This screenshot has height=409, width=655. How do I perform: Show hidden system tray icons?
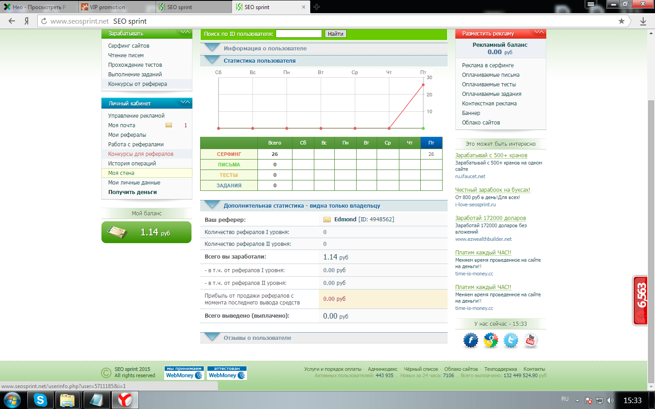(x=577, y=400)
